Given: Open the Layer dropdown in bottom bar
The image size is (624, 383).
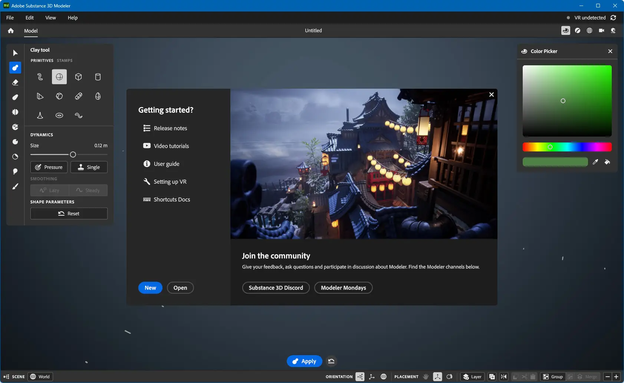Looking at the screenshot, I should coord(472,377).
